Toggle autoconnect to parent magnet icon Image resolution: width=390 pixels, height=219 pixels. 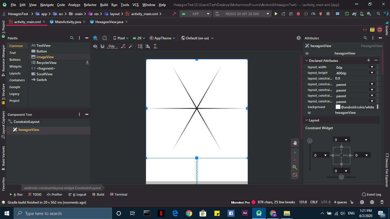point(102,46)
